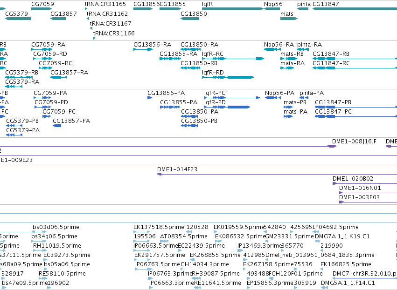The image size is (397, 290).
Task: Select the pinta gene label
Action: point(304,4)
